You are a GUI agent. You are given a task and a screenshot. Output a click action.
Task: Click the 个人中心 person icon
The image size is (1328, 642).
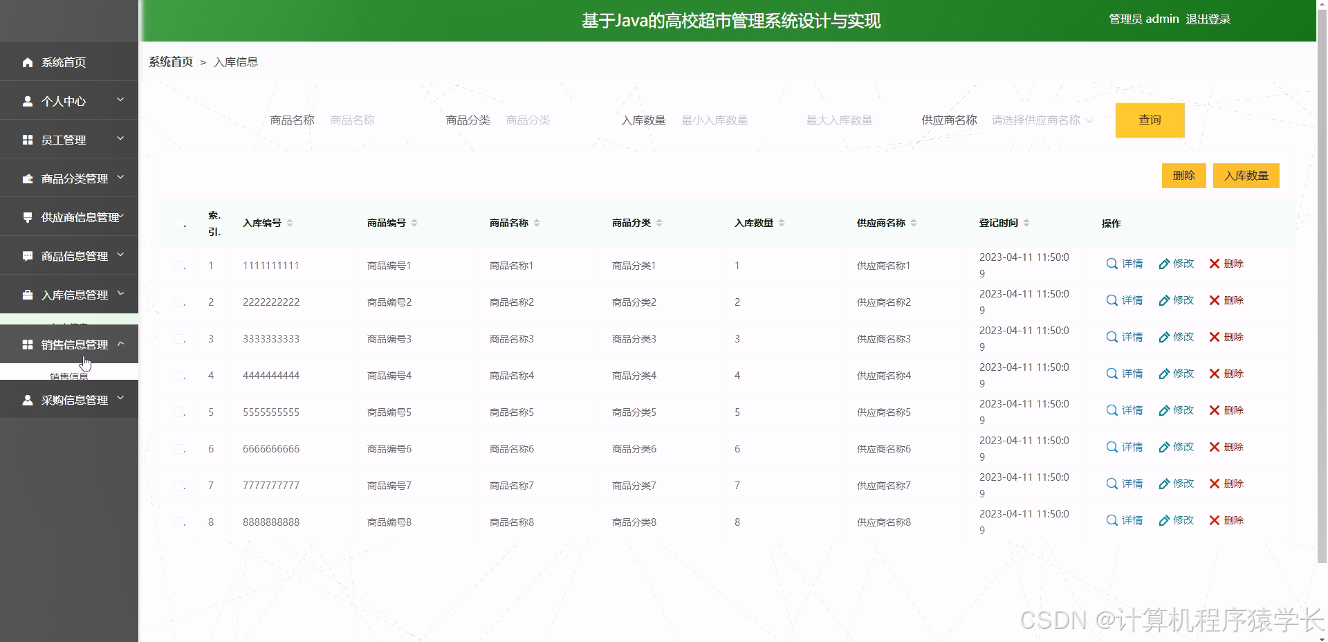(x=28, y=101)
